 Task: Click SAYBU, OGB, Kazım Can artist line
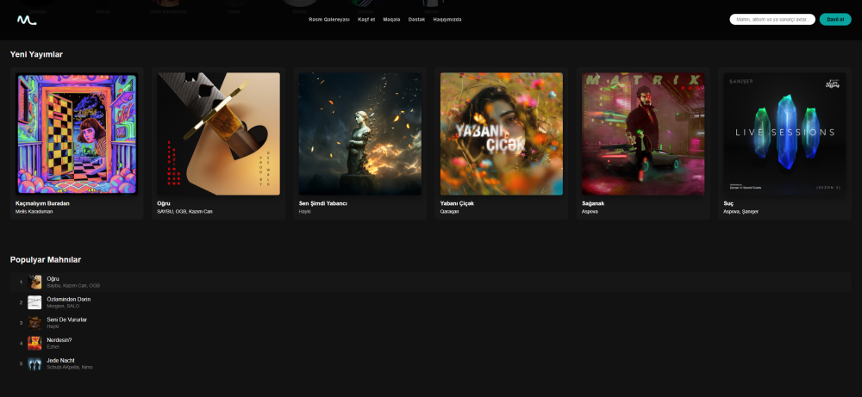184,211
